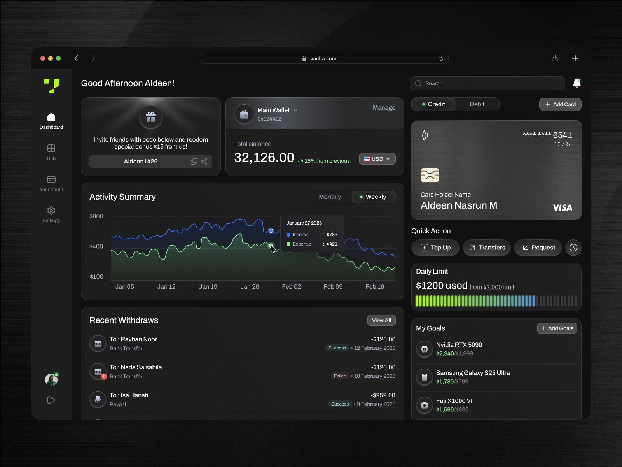Click the Add Card button
The height and width of the screenshot is (467, 622).
click(x=560, y=104)
